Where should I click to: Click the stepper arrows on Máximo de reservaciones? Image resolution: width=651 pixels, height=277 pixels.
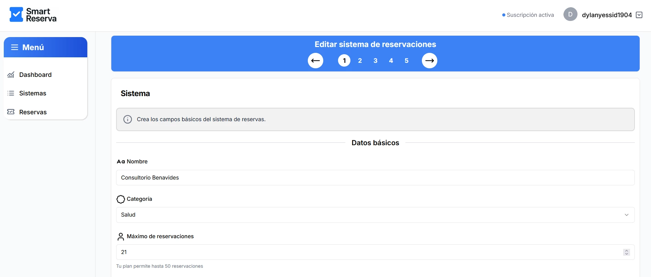click(x=626, y=252)
